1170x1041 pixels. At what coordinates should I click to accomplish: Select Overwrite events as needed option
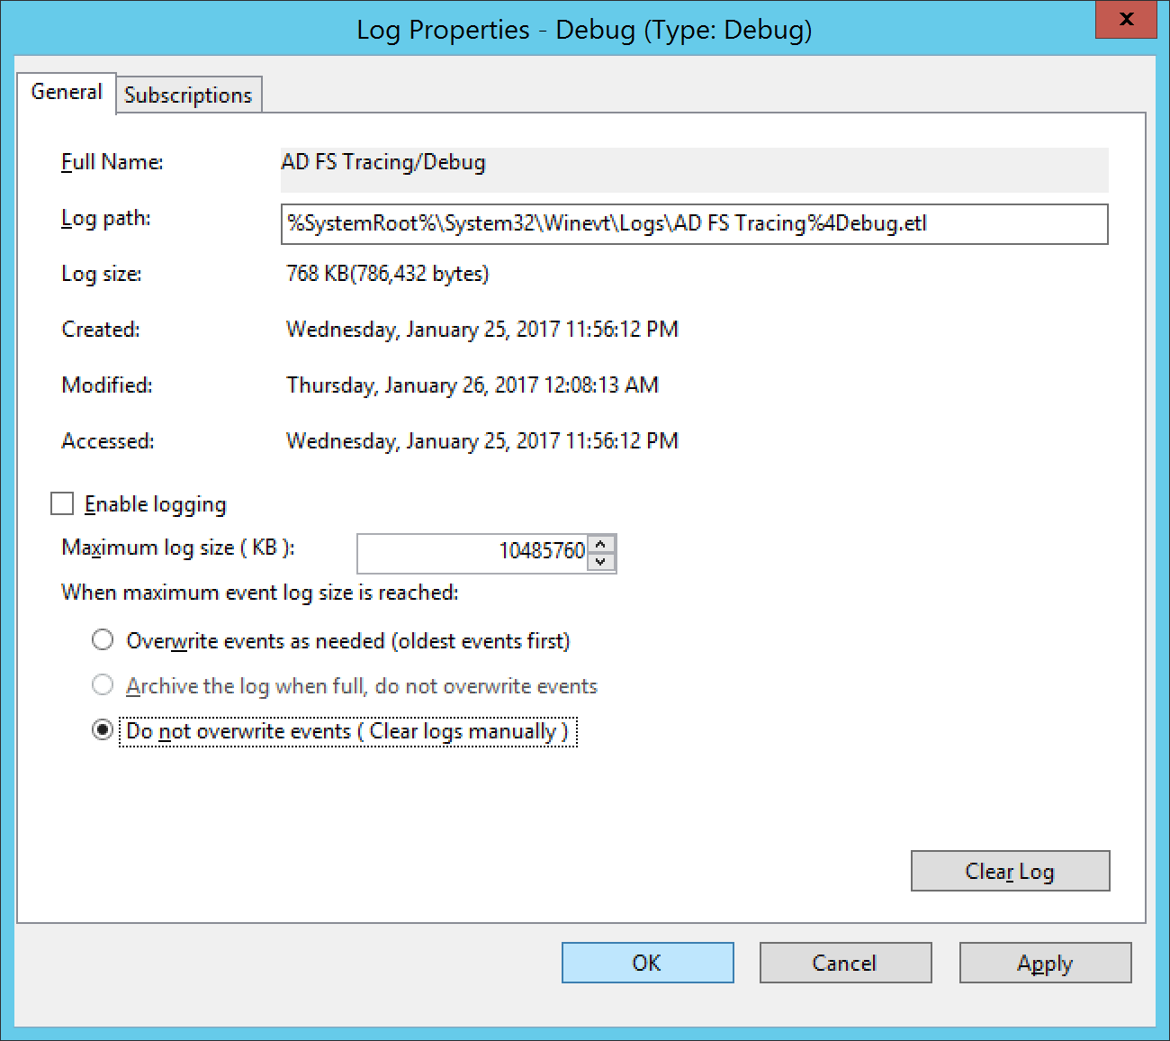tap(103, 640)
